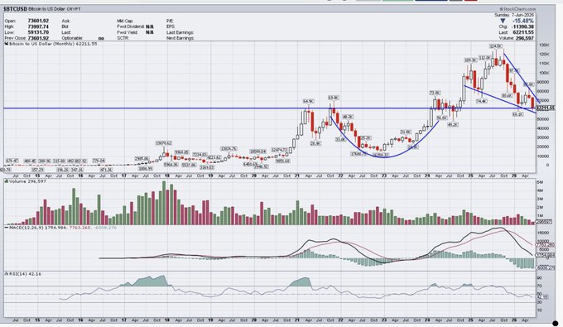Click the 74.4K low label on chart

[x=482, y=101]
